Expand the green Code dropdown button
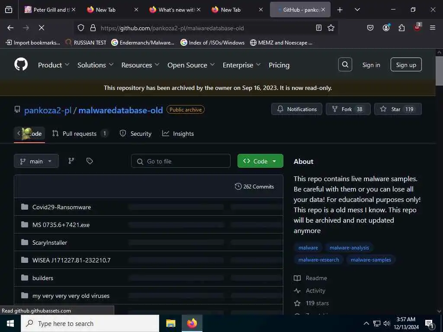Image resolution: width=443 pixels, height=332 pixels. click(x=260, y=161)
